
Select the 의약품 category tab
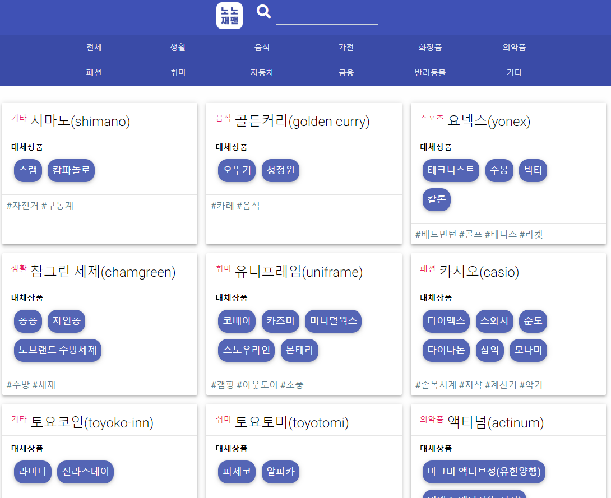click(515, 48)
